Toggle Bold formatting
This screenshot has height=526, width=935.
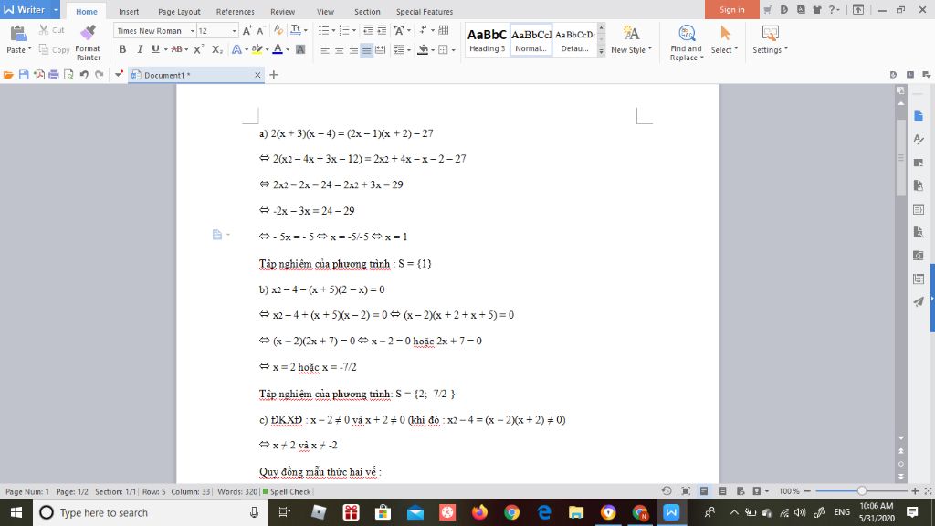[122, 49]
